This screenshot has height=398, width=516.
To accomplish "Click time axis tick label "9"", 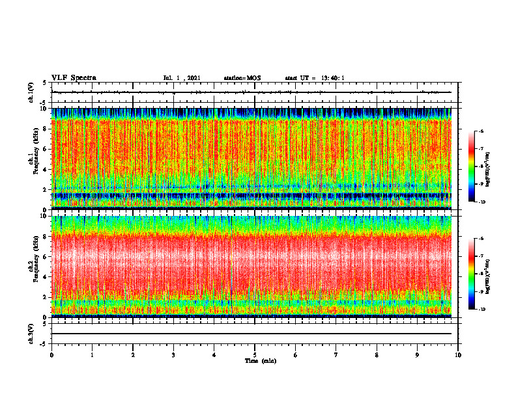I will 417,355.
